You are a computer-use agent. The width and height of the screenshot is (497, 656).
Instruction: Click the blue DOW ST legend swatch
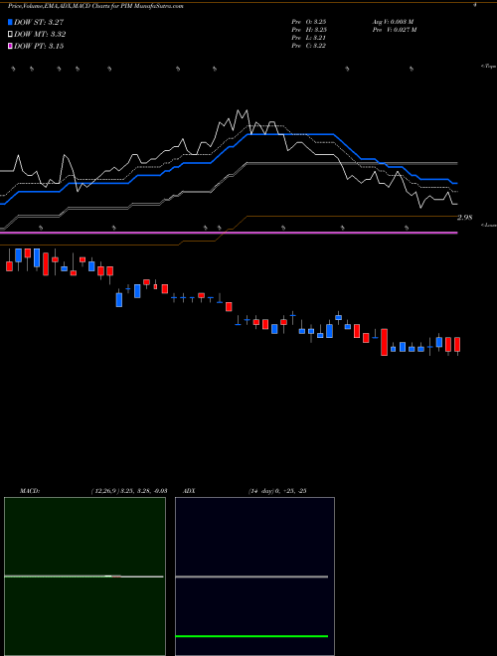(10, 22)
